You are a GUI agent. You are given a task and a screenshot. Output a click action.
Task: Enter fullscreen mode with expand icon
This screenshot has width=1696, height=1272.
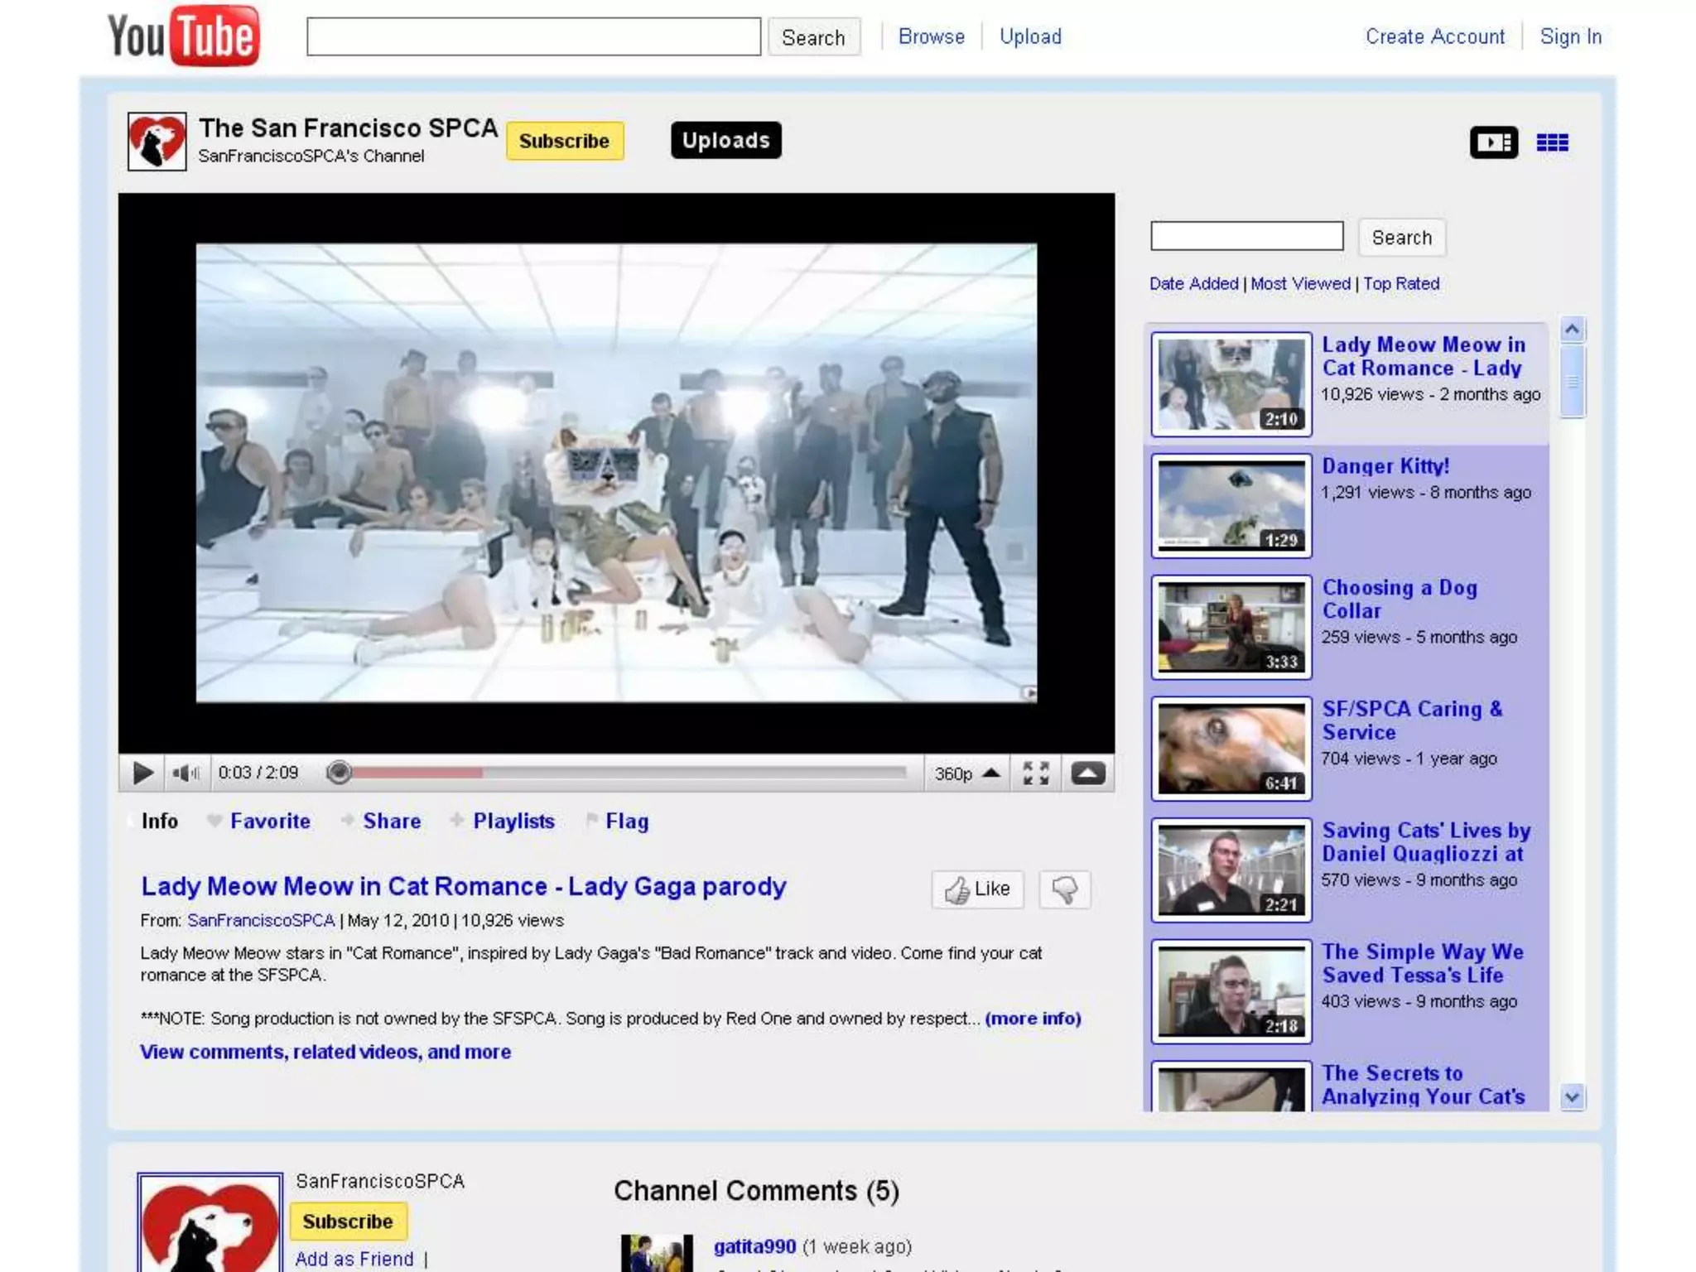coord(1035,773)
